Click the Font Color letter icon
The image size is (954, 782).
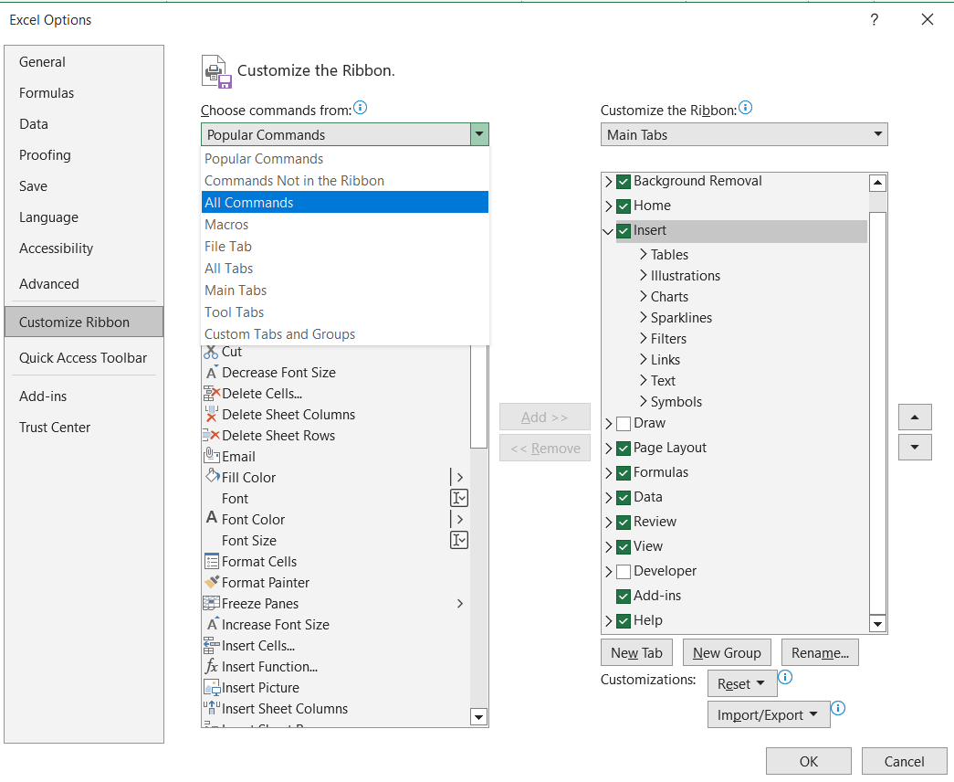tap(211, 518)
